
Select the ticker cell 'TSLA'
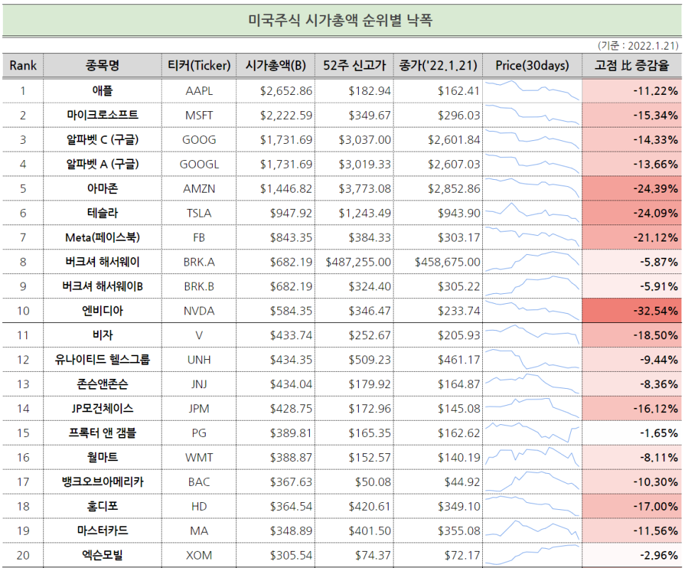click(x=199, y=213)
